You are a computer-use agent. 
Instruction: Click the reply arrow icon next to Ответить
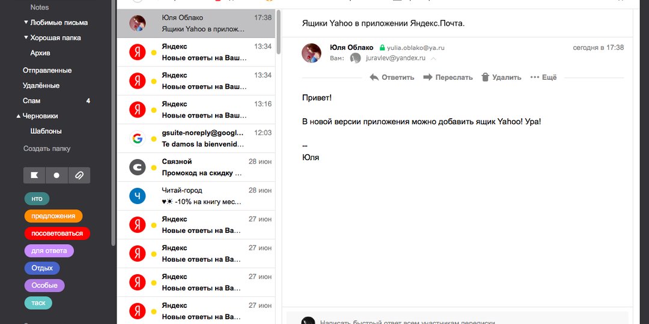point(374,77)
